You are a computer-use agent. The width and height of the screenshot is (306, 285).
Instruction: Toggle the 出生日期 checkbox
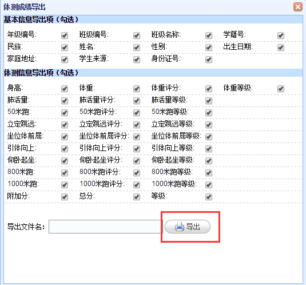point(281,47)
